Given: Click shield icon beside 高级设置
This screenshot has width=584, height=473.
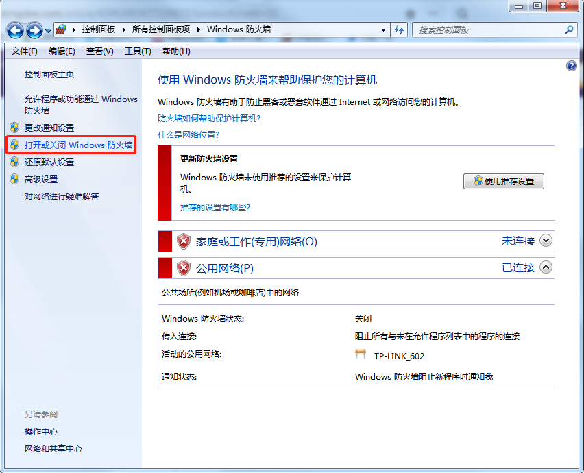Looking at the screenshot, I should point(14,179).
